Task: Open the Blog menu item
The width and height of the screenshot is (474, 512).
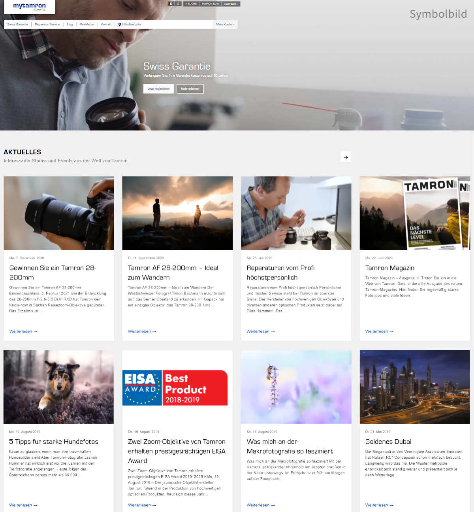Action: click(x=70, y=25)
